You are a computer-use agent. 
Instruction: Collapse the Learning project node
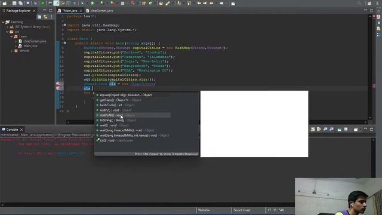click(3, 22)
